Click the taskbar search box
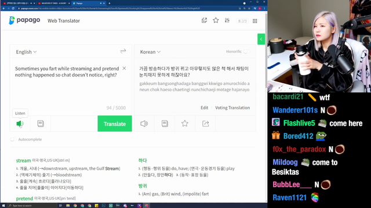Viewport: 371px width, 208px height. (32, 206)
